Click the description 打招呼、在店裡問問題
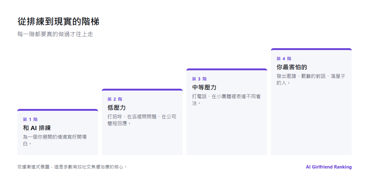Viewport: 369px width, 182px height. click(142, 120)
